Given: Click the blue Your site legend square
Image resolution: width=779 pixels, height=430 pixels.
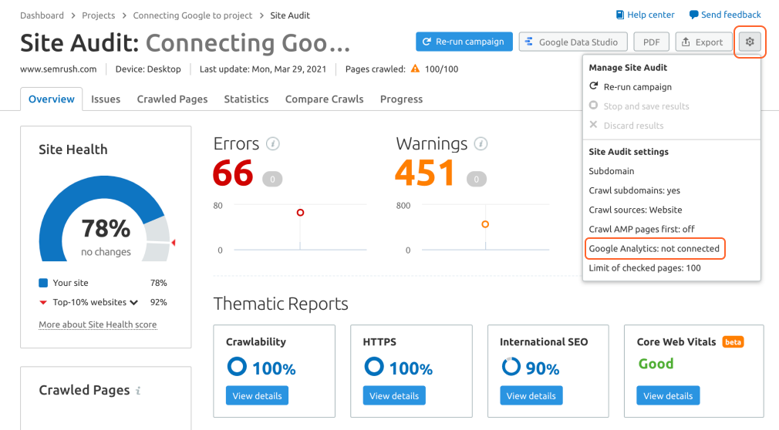Looking at the screenshot, I should [x=43, y=283].
